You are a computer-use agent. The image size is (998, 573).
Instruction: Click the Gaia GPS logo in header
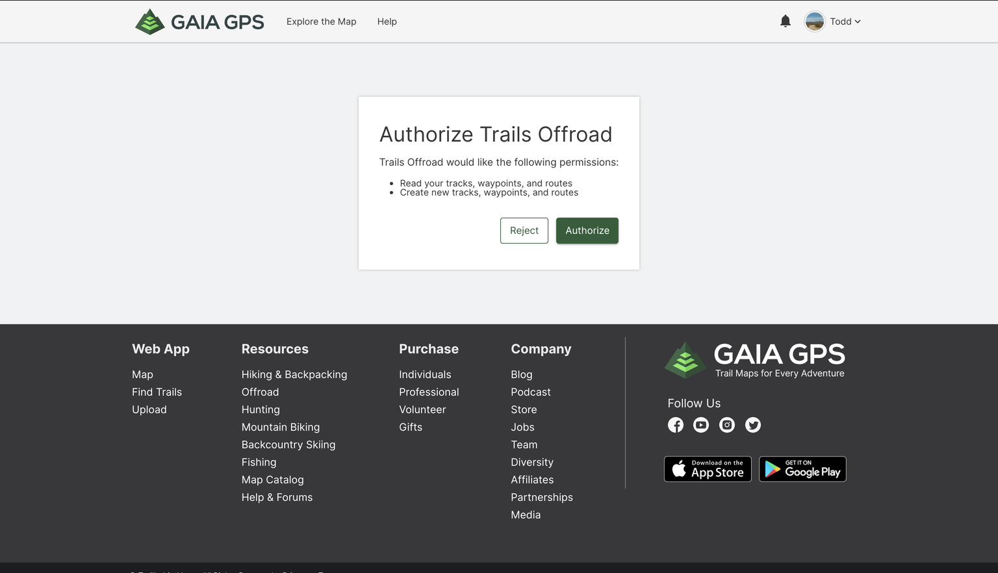[199, 21]
